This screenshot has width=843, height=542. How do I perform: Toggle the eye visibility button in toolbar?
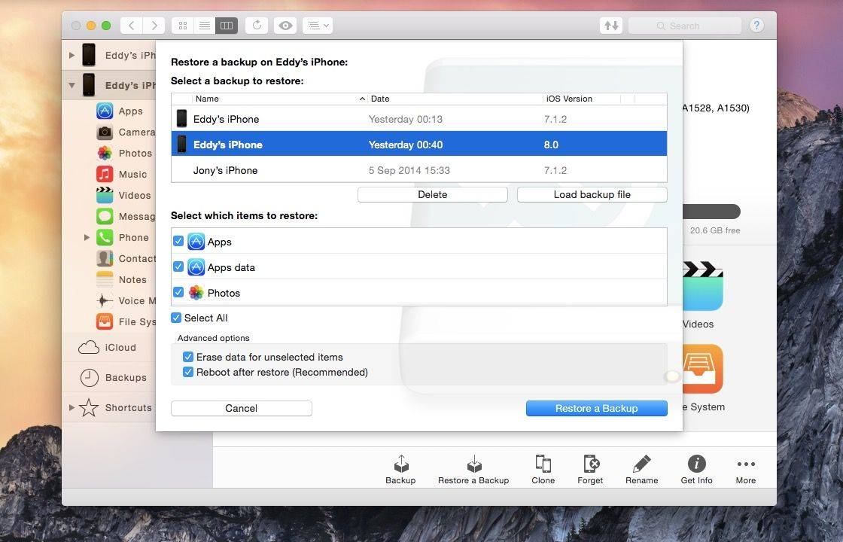285,26
